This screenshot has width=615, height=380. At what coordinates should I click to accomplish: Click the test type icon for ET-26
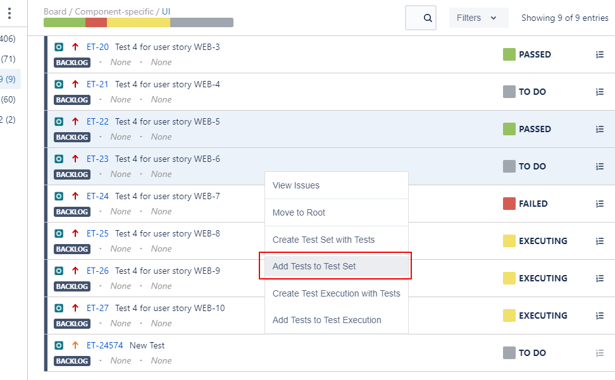click(x=59, y=271)
